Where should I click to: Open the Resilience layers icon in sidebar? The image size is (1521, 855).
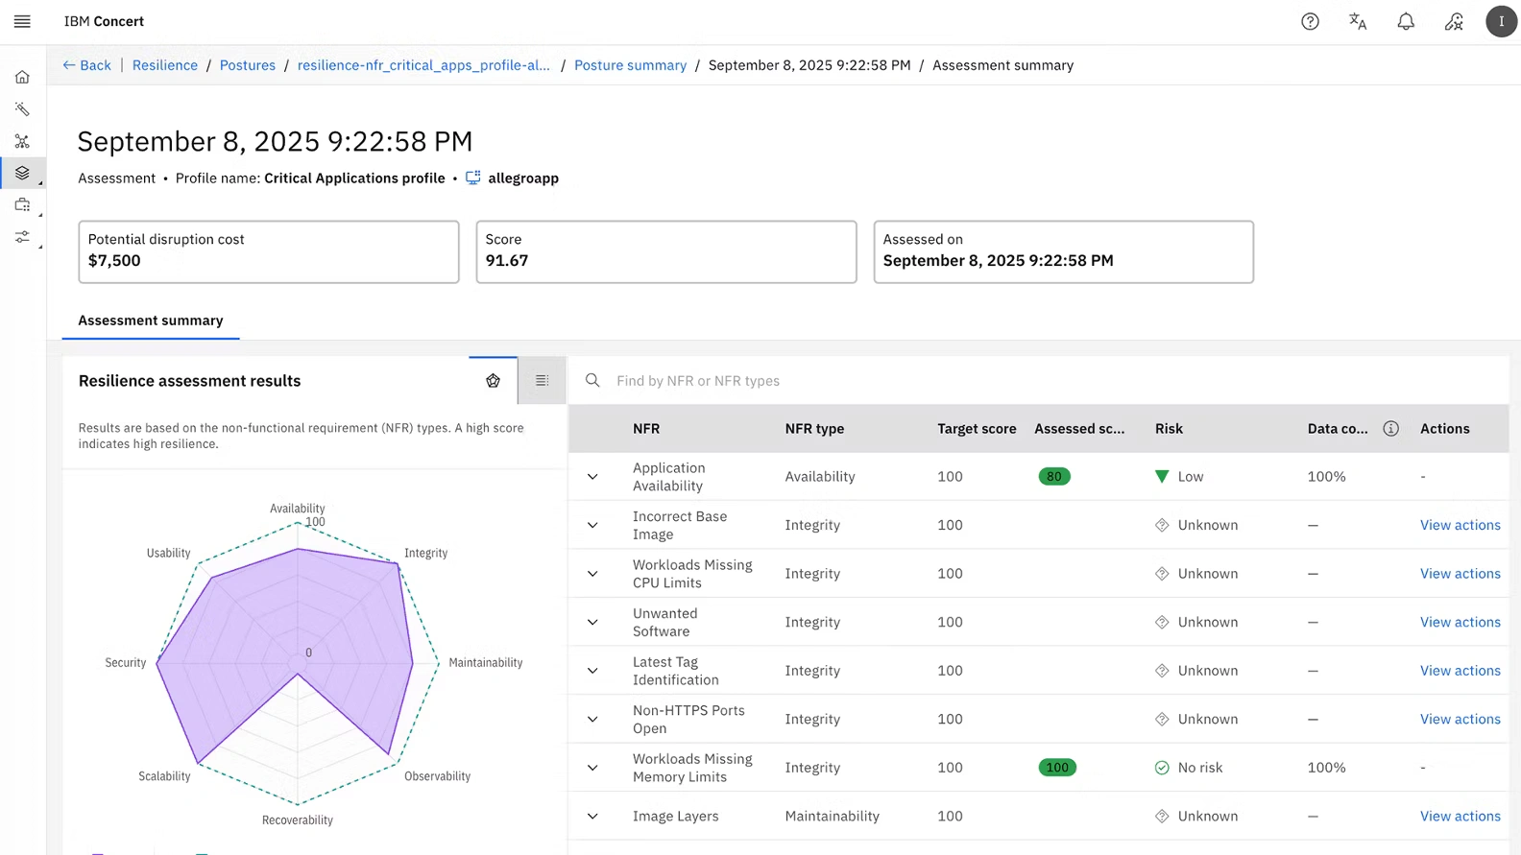22,173
